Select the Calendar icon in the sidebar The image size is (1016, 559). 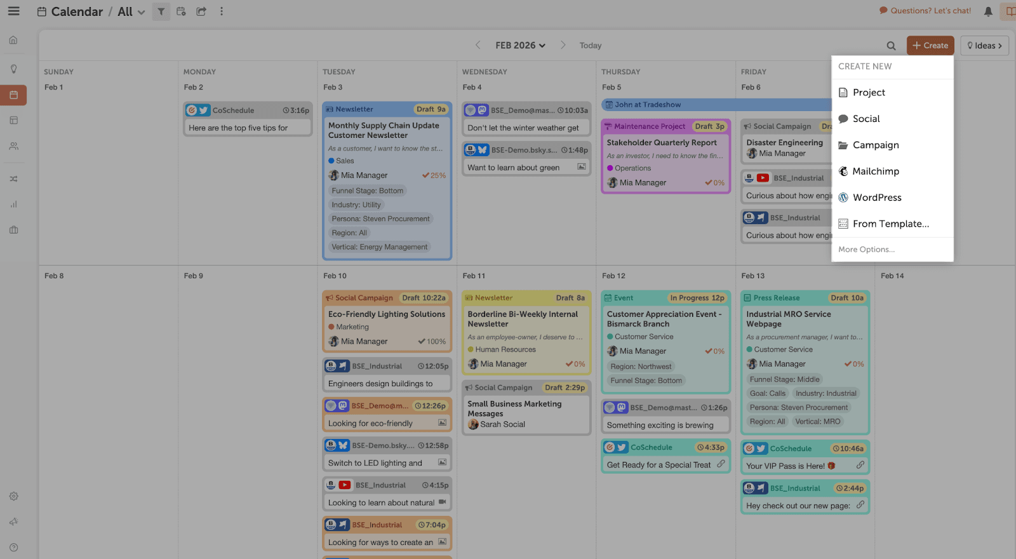point(13,95)
